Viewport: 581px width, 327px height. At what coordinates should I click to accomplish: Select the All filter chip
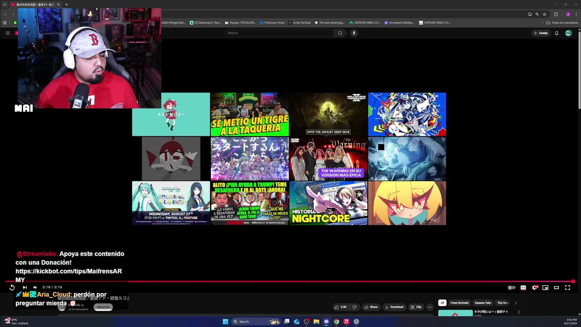[x=442, y=303]
